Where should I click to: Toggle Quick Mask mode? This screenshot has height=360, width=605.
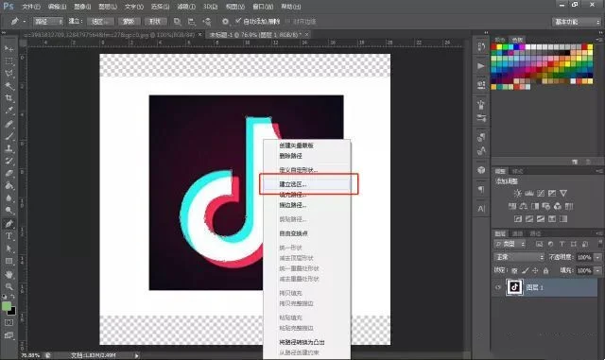pos(9,322)
